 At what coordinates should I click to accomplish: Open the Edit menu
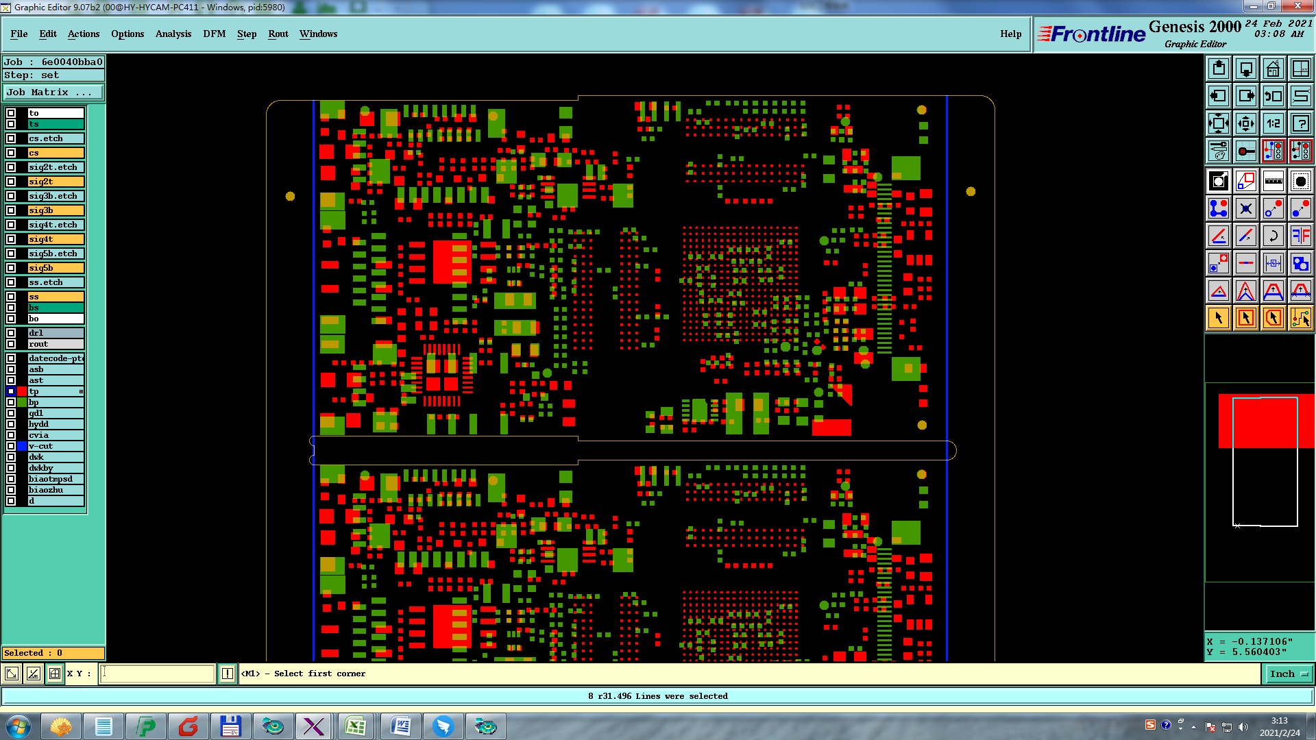(x=48, y=34)
